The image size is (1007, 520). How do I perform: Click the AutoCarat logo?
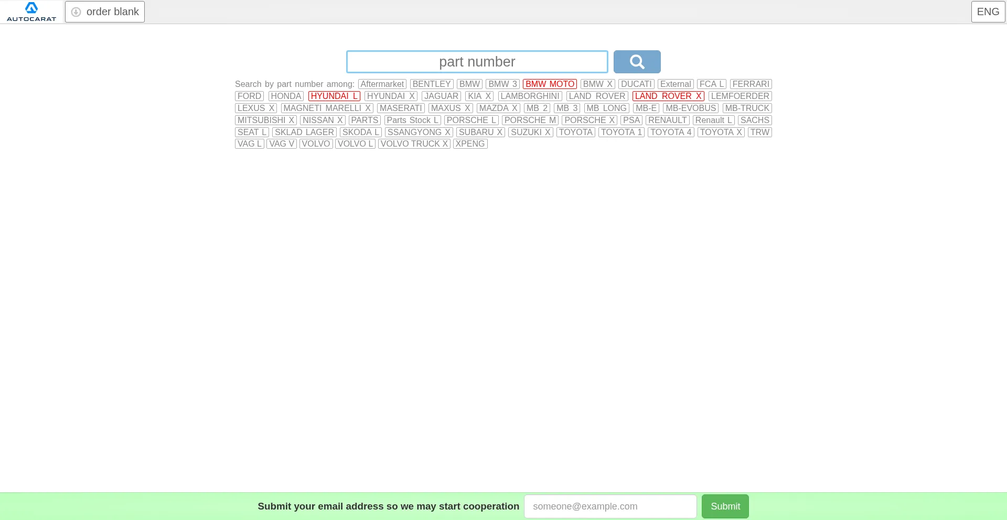(31, 12)
